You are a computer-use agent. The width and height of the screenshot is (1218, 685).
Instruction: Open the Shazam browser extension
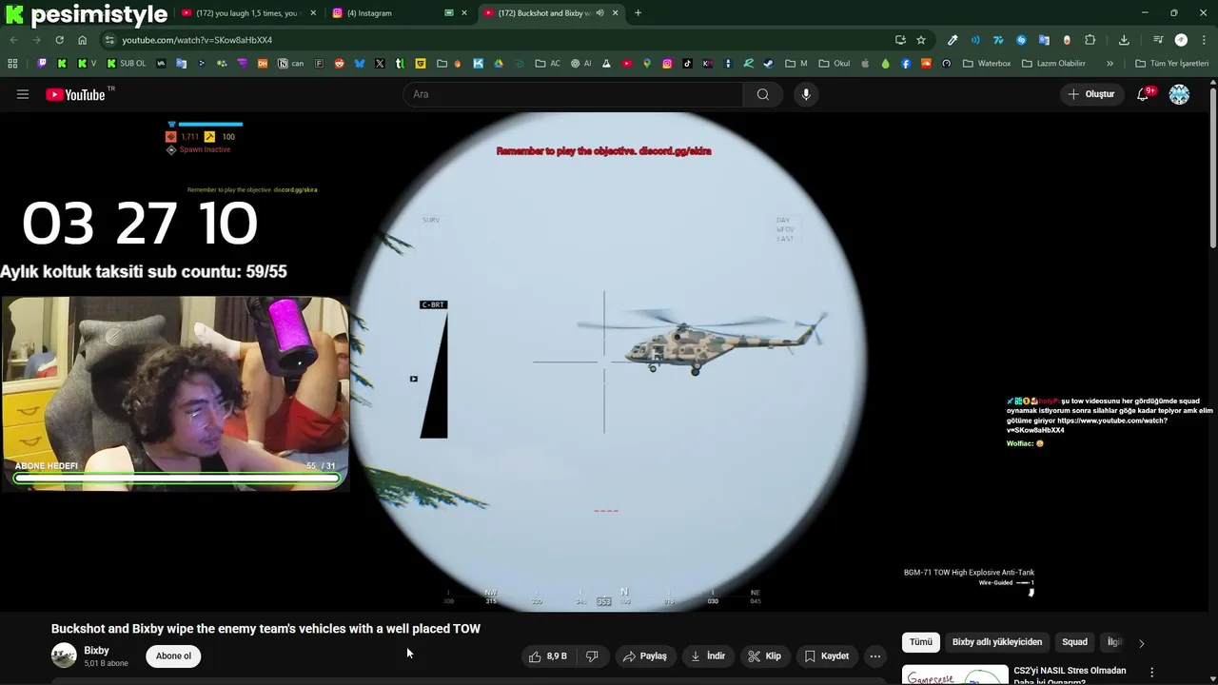point(1021,40)
